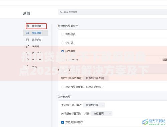The height and width of the screenshot is (127, 167).
Task: Click the 关闭标签页,激活 label
Action: click(x=71, y=105)
